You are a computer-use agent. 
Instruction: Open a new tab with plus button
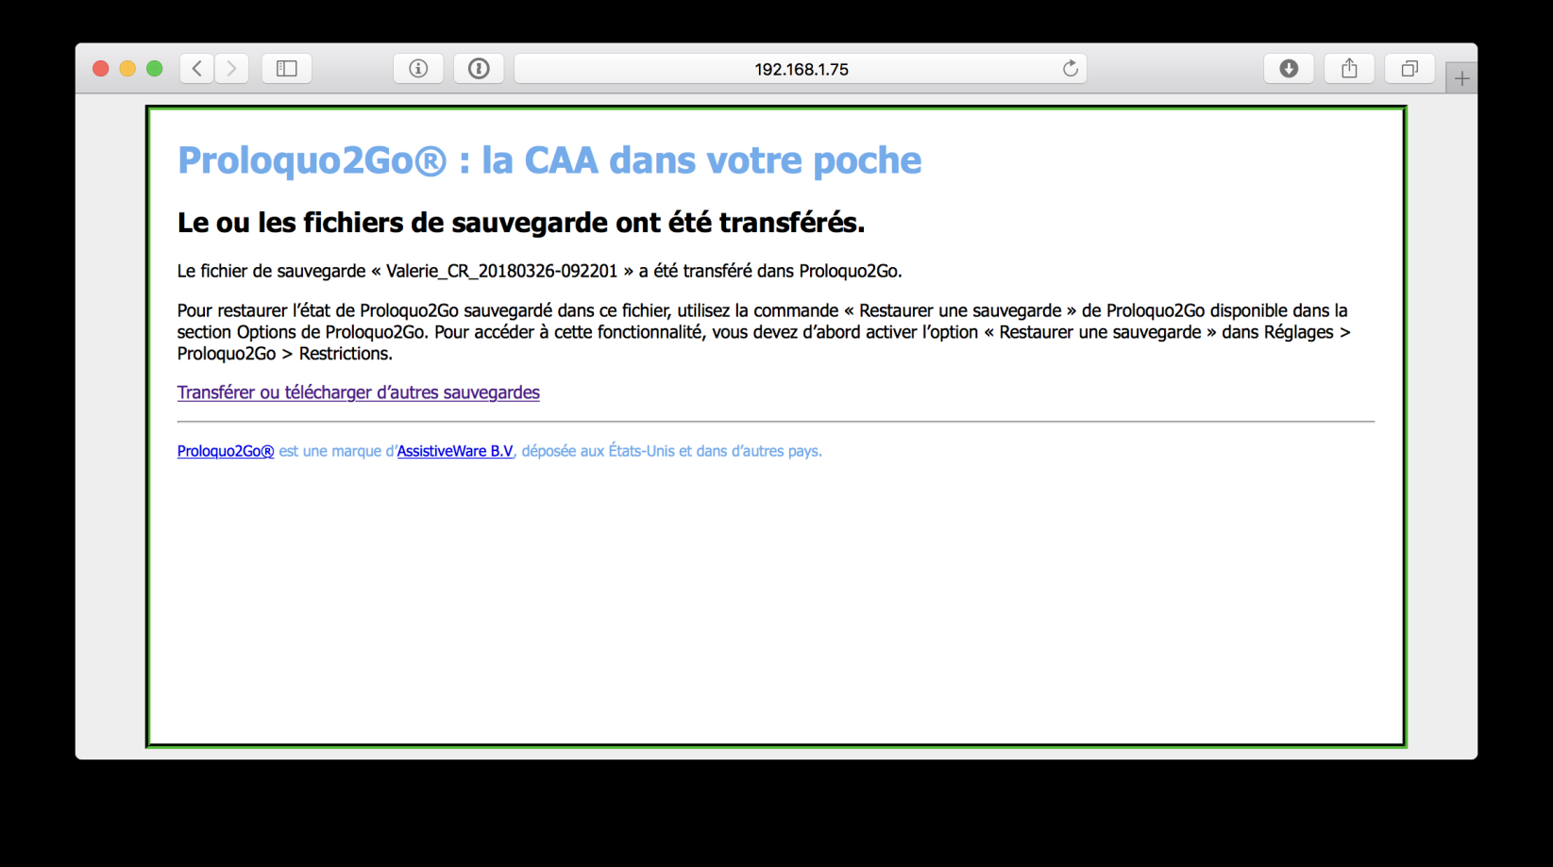(x=1461, y=78)
